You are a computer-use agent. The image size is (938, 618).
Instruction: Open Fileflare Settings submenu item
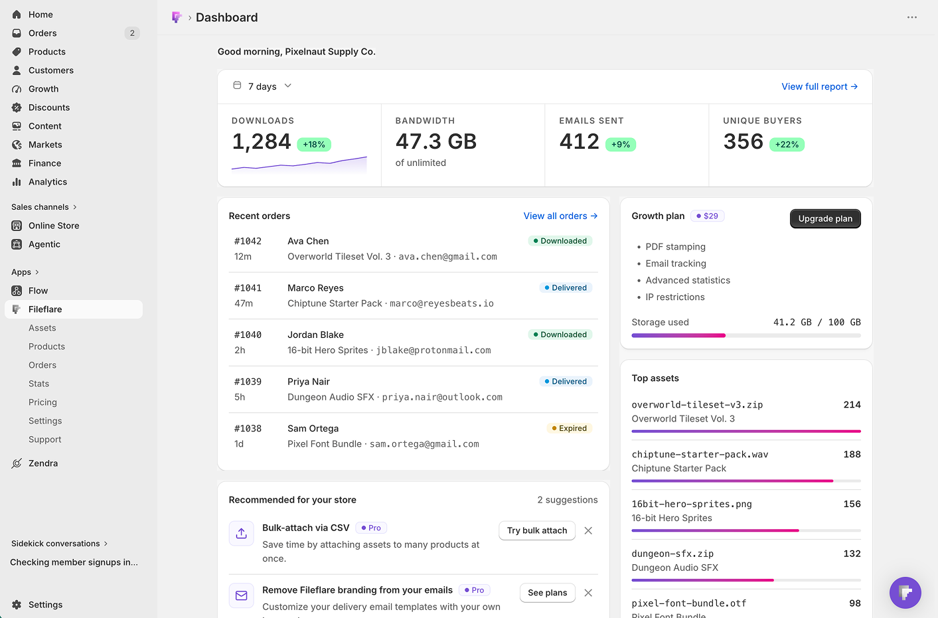pyautogui.click(x=45, y=421)
